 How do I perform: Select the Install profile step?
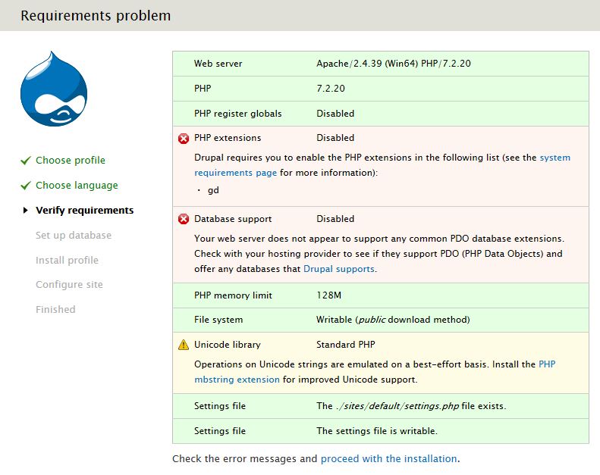point(67,261)
